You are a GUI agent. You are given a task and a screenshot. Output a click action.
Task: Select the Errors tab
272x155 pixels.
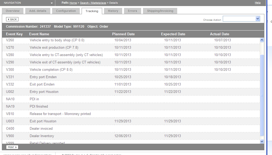pos(132,11)
